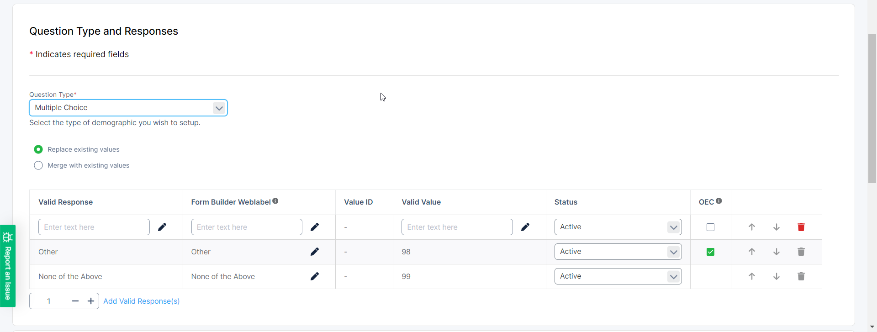The width and height of the screenshot is (877, 332).
Task: Check the OEC box in first row
Action: tap(710, 227)
